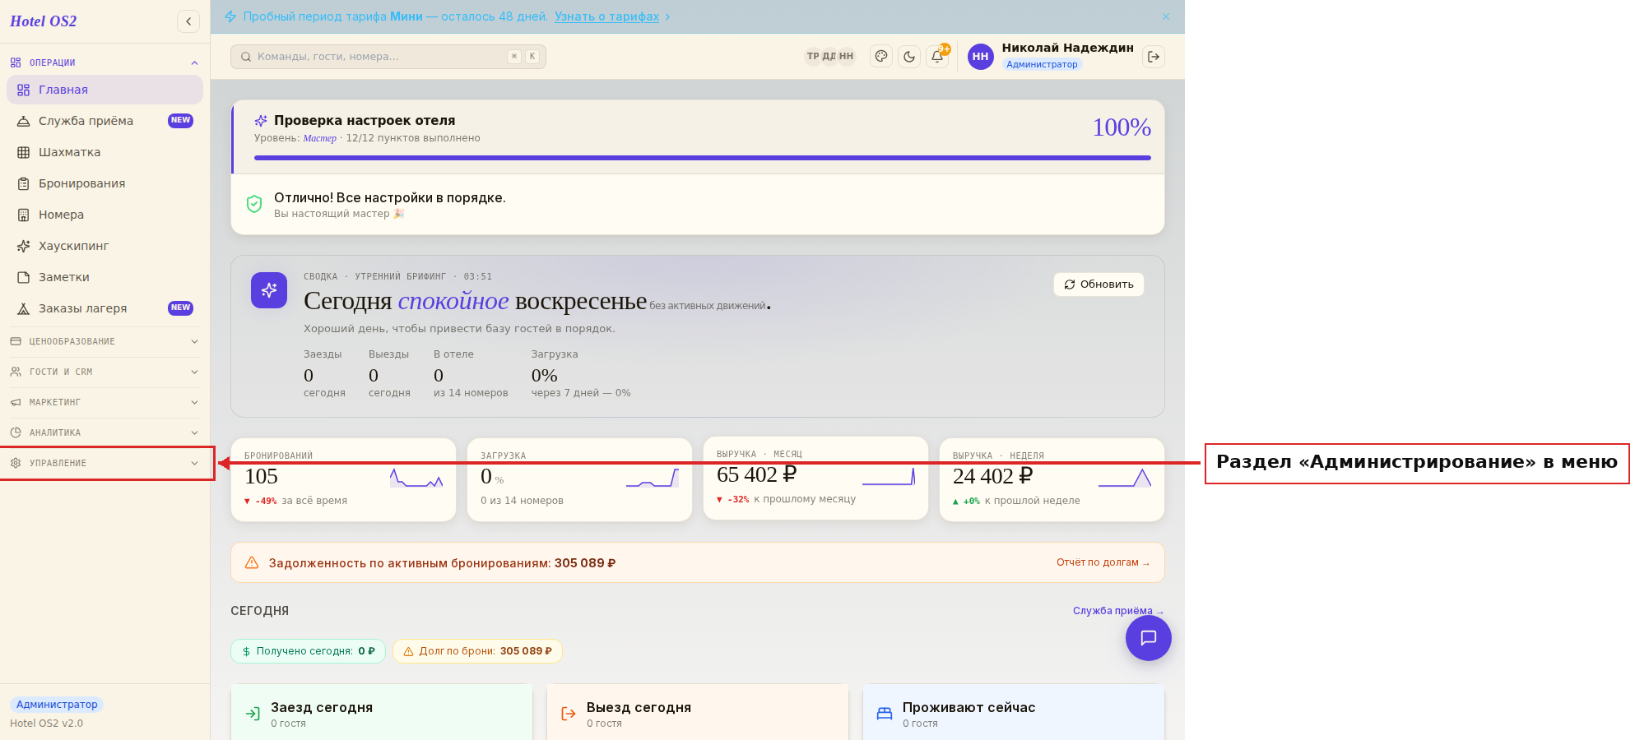Click the checkout arrow icon on Выезд сегодня

[x=569, y=714]
